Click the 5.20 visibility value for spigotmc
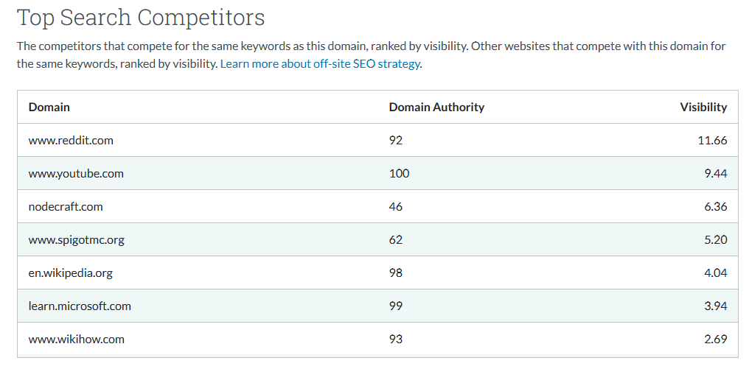The image size is (749, 369). pyautogui.click(x=715, y=240)
